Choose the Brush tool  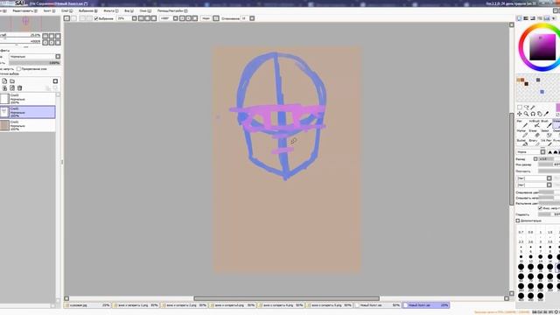pos(546,124)
